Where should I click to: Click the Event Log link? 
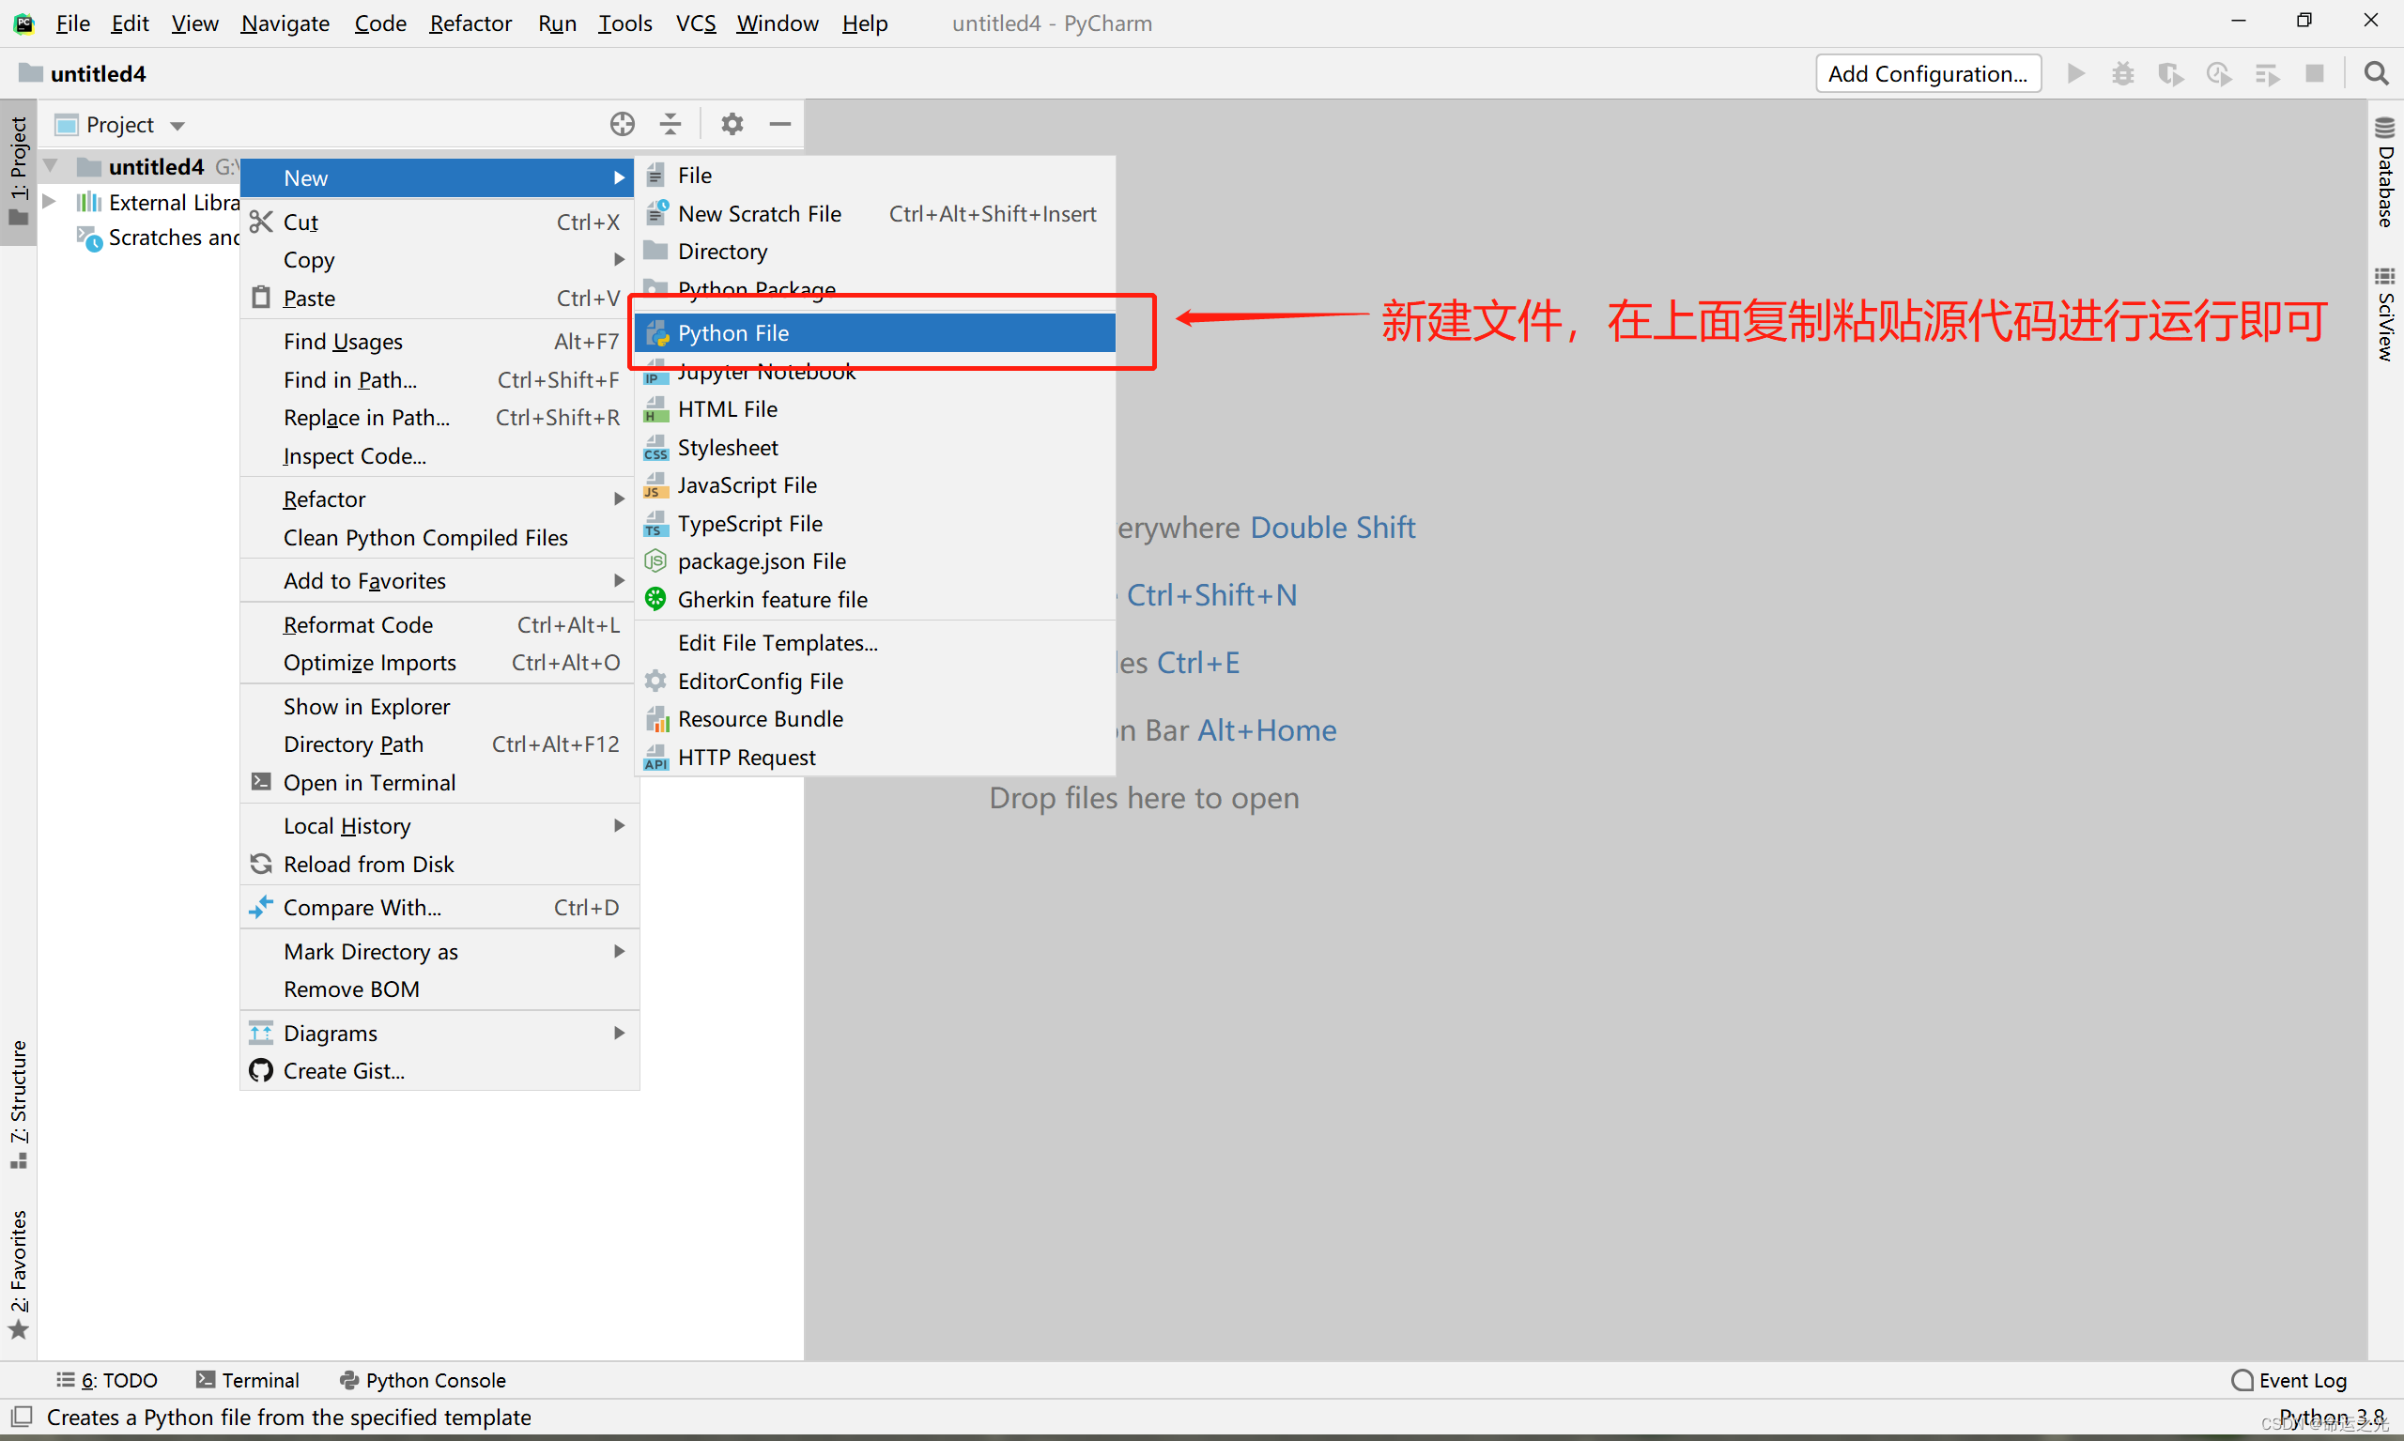(x=2301, y=1377)
